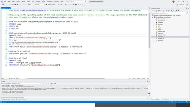Select Connected Services in Solution Explorer
190x107 pixels.
(x=163, y=19)
